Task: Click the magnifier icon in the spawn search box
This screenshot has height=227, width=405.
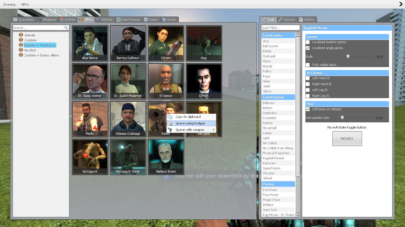Action: point(66,27)
